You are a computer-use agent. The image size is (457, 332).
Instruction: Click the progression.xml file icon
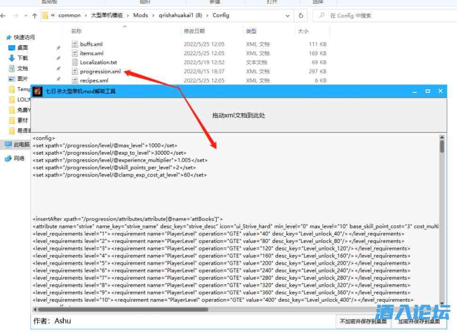coord(75,71)
